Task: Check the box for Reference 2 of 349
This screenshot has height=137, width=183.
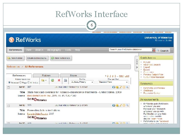Action: [x=9, y=106]
